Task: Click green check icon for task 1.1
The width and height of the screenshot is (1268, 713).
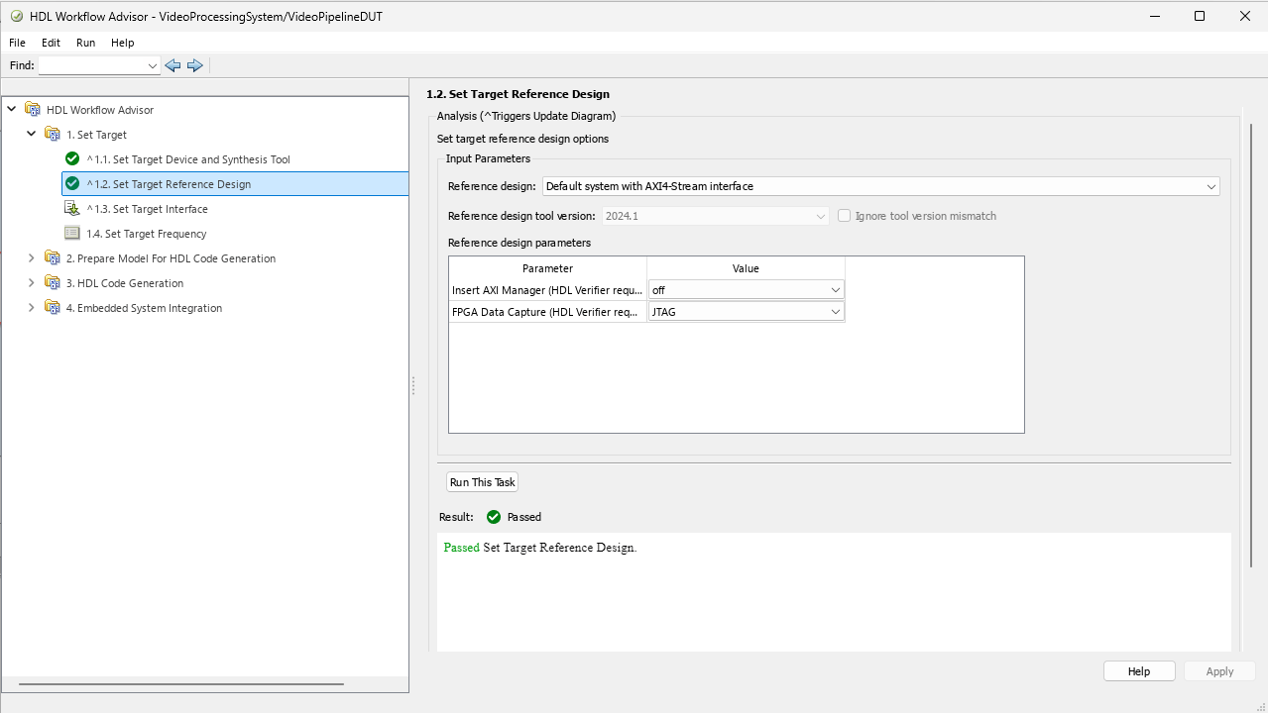Action: (72, 158)
